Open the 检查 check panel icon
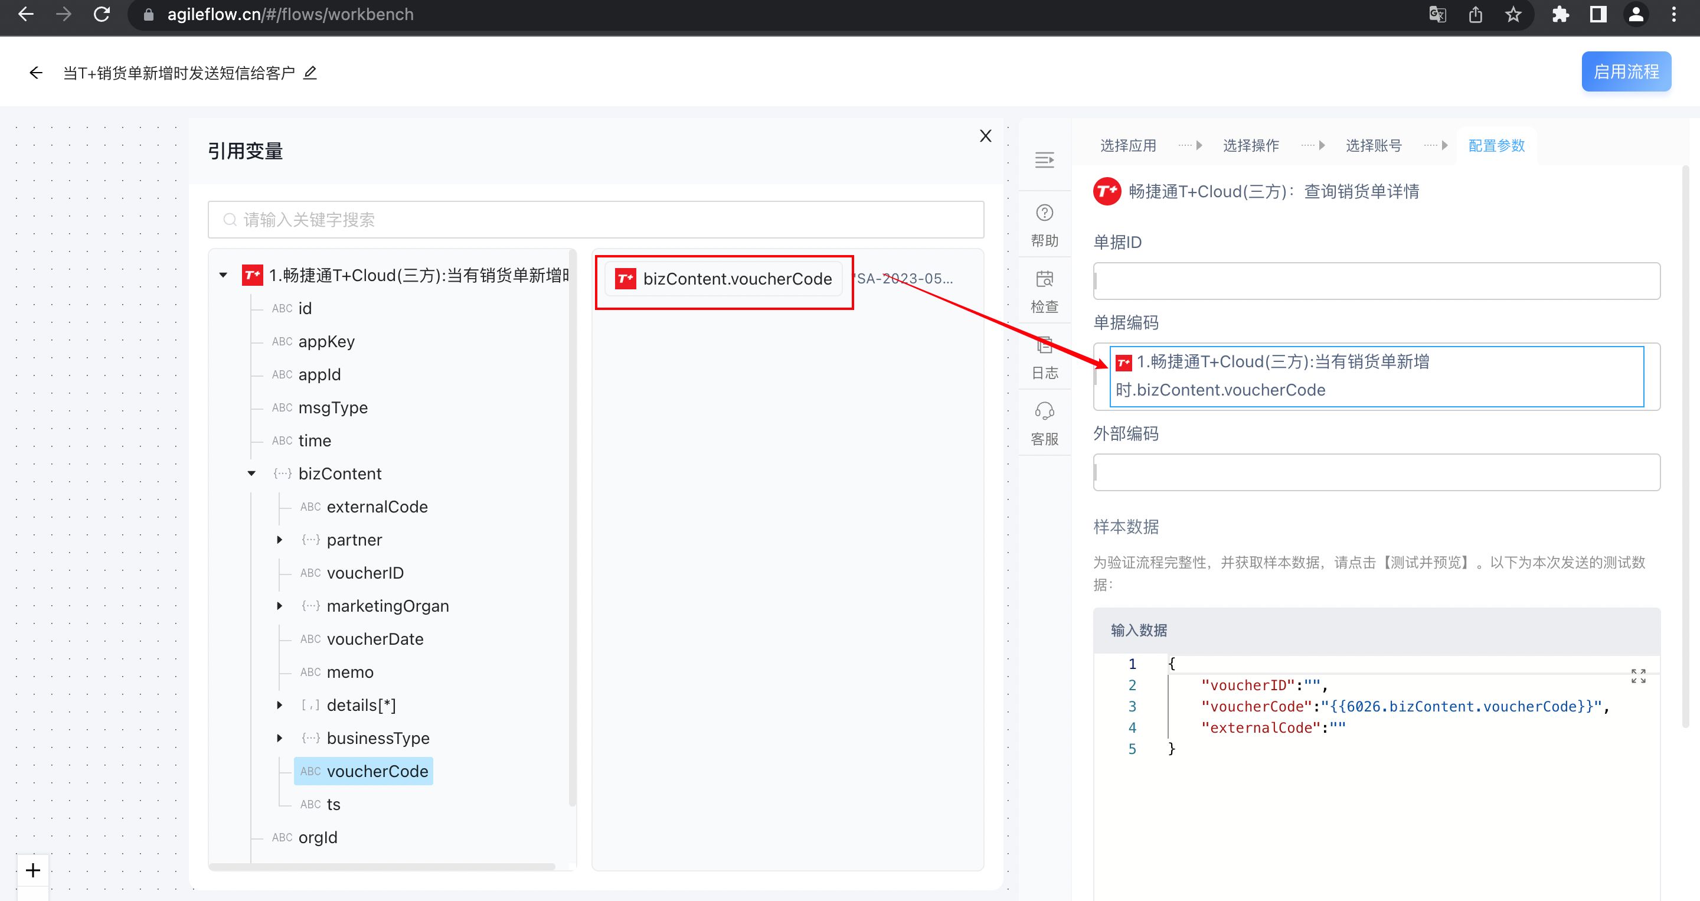Viewport: 1700px width, 901px height. pos(1044,279)
